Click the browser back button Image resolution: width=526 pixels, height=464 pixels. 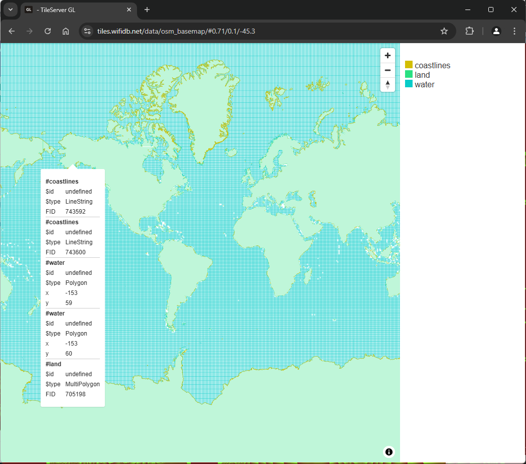click(12, 31)
